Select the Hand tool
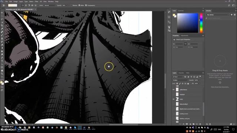237x133 pixels. click(2, 71)
